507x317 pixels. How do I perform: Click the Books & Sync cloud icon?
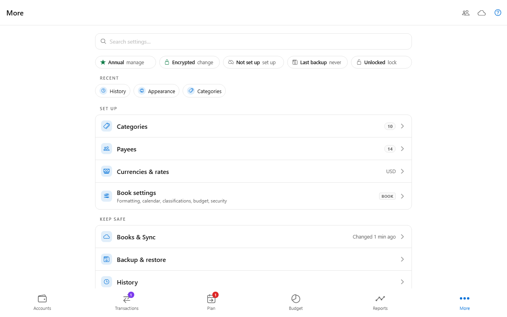(x=107, y=237)
